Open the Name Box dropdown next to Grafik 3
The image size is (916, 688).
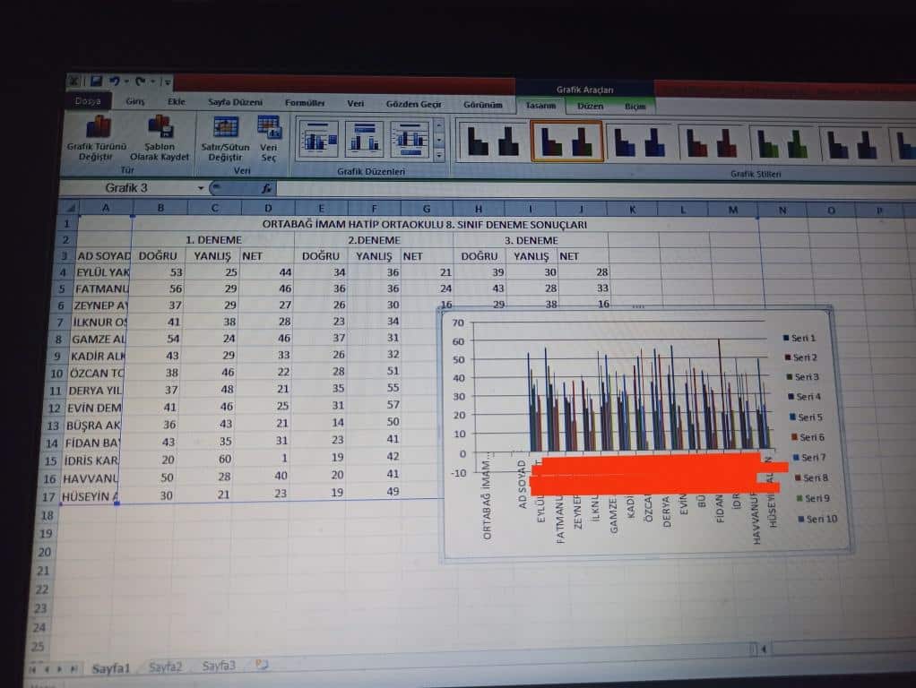201,189
